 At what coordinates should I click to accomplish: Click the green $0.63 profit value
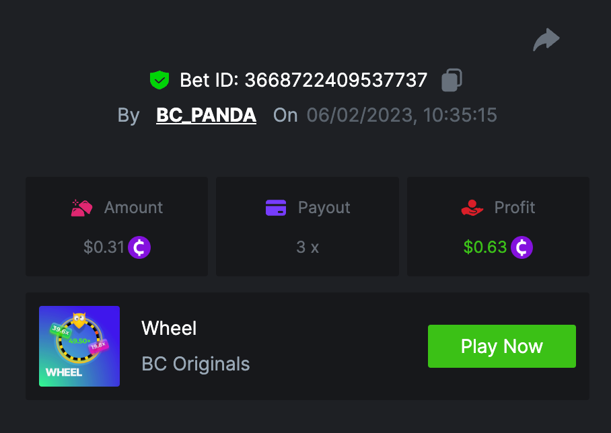coord(485,247)
